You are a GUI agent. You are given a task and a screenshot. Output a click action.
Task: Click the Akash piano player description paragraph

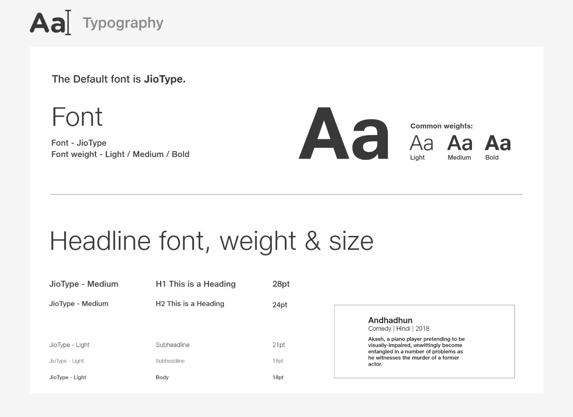[416, 352]
